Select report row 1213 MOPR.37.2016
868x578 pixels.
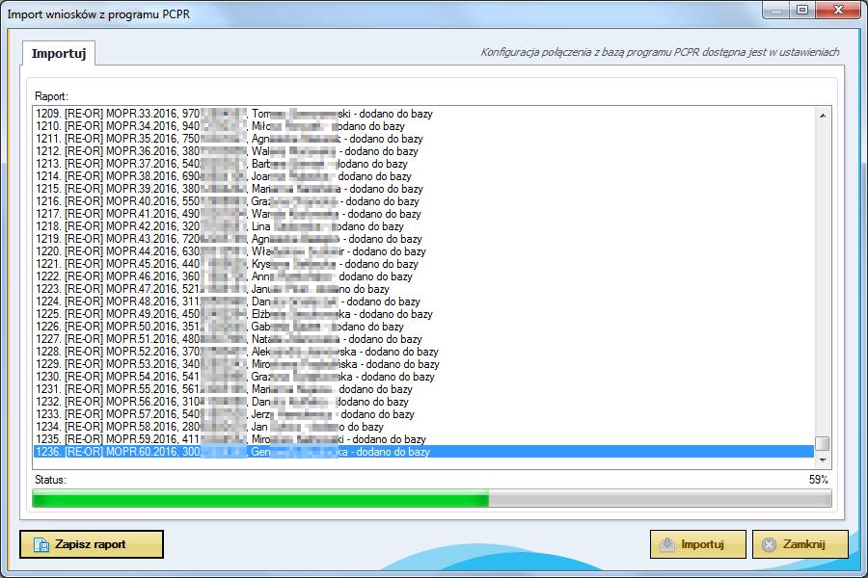(x=423, y=164)
